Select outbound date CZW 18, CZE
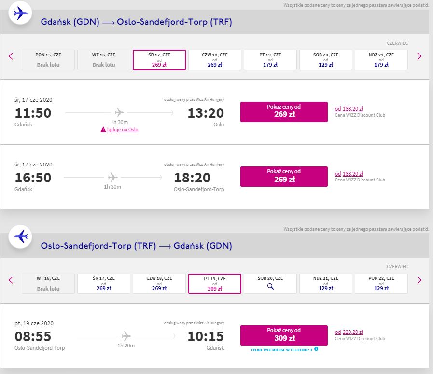 tap(215, 60)
